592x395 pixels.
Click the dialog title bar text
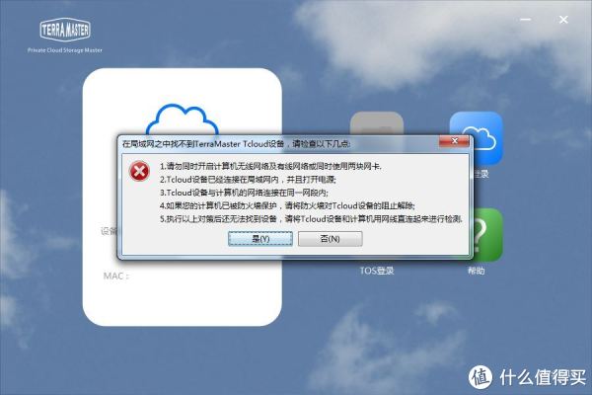pos(237,143)
